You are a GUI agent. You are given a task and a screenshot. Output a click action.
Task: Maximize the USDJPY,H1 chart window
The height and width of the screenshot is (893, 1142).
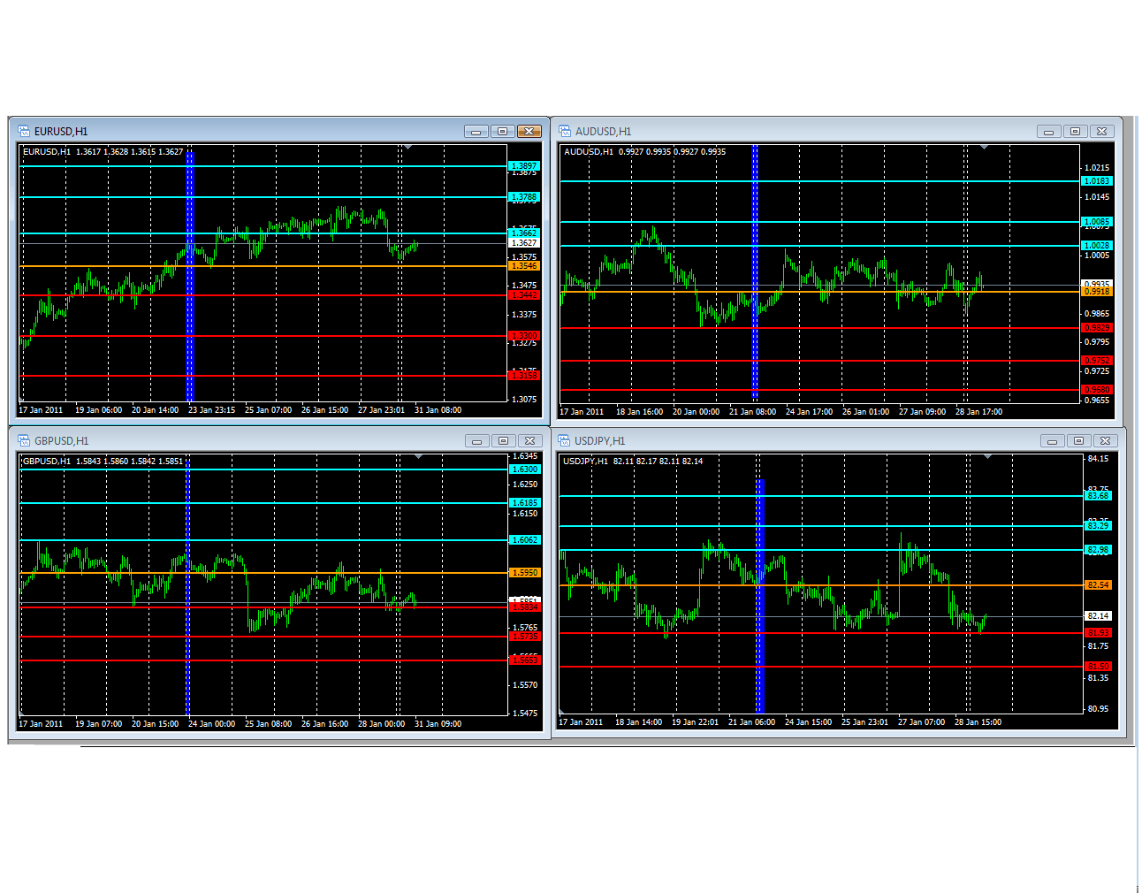[x=1079, y=440]
